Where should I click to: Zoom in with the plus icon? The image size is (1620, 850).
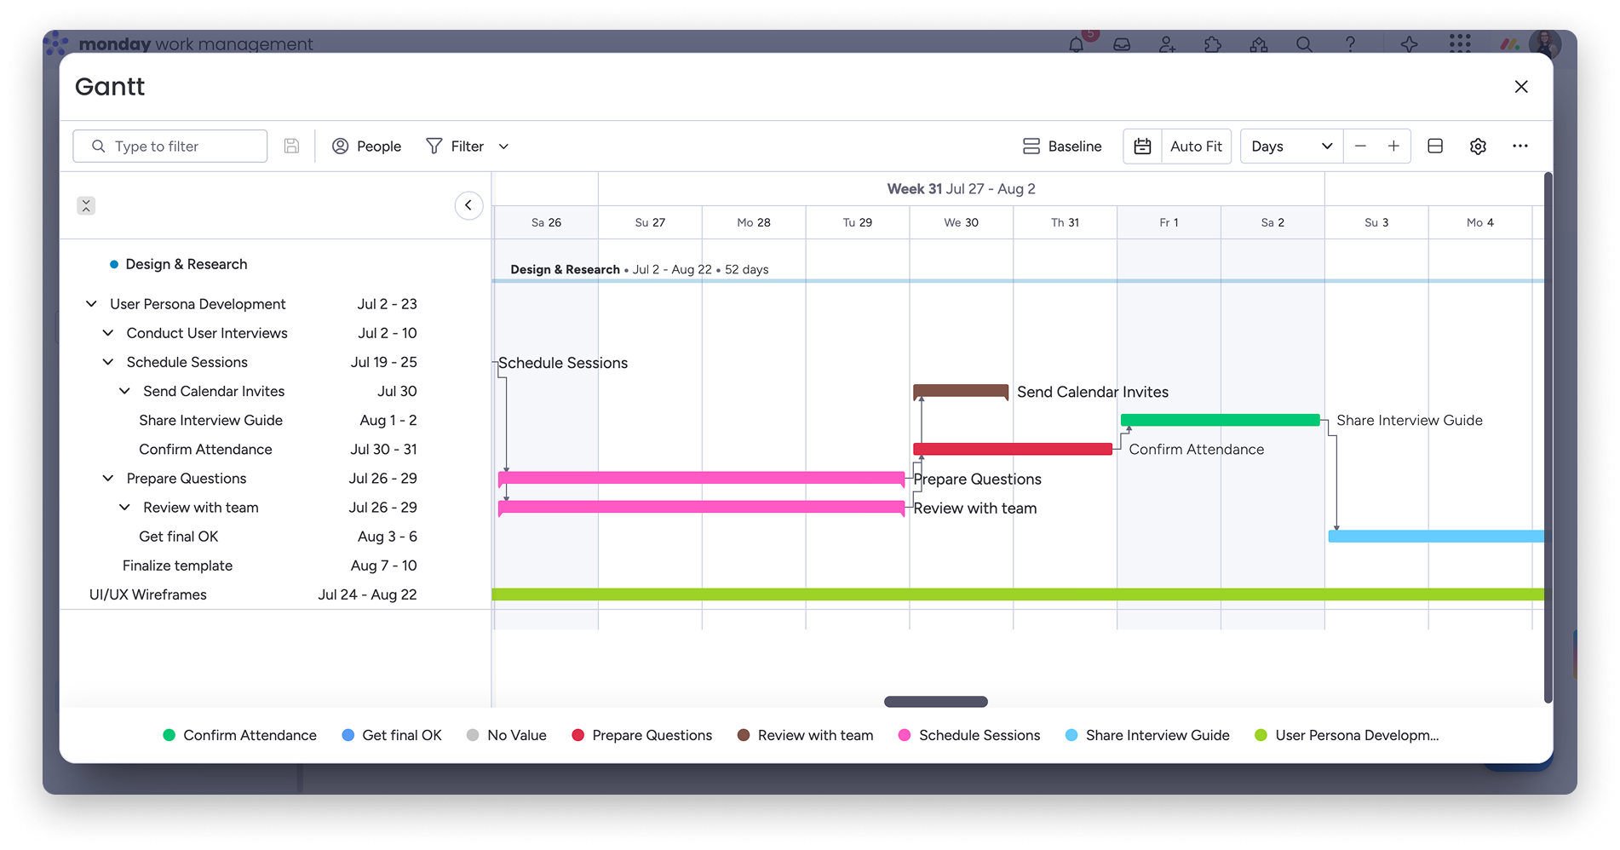click(x=1393, y=146)
